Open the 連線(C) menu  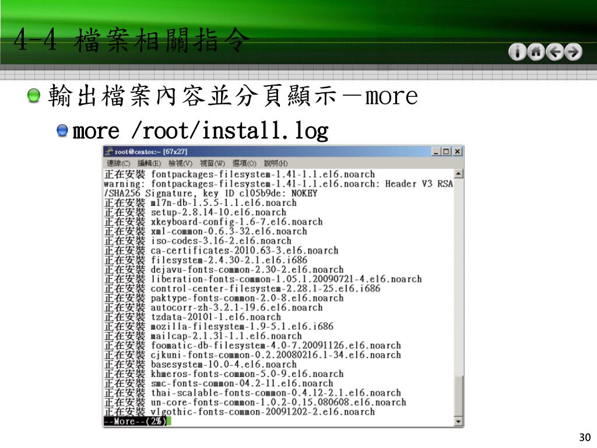point(118,163)
